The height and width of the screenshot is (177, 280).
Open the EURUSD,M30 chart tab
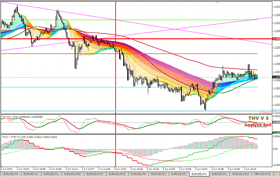click(73, 174)
